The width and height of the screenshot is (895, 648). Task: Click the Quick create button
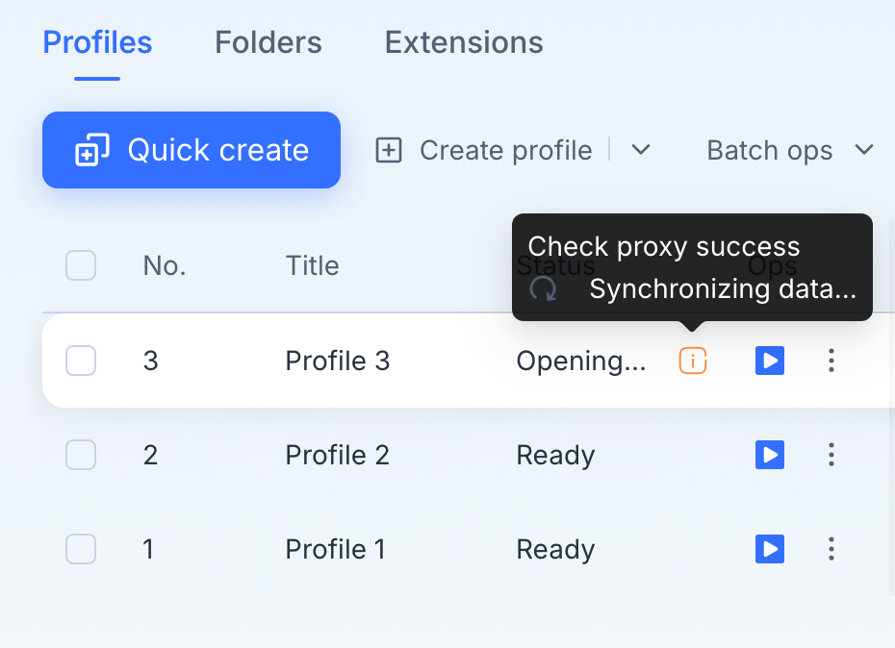click(x=192, y=150)
